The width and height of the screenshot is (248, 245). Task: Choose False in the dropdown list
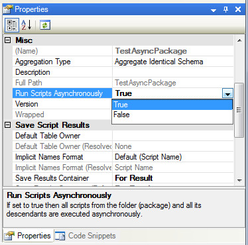point(172,115)
